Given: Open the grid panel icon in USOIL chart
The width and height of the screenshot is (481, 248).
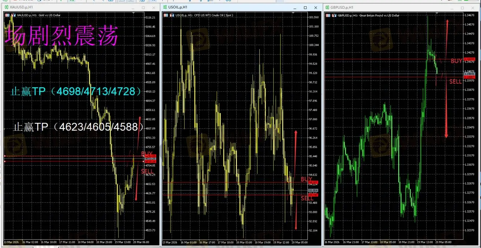Looking at the screenshot, I should (x=166, y=15).
